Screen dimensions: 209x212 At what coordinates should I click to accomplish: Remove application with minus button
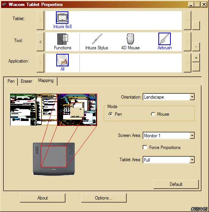(x=196, y=67)
